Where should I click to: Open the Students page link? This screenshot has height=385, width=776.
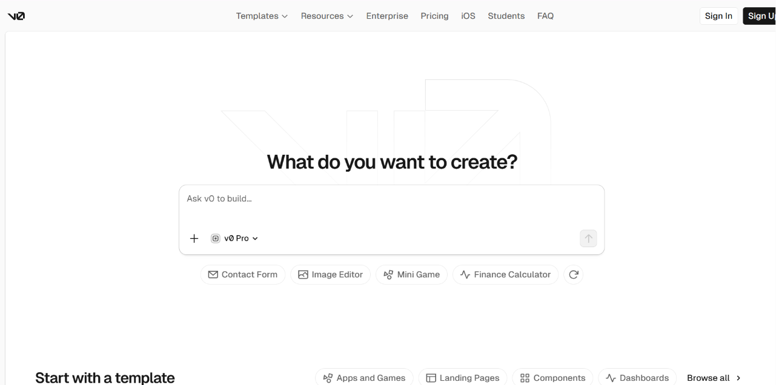506,16
